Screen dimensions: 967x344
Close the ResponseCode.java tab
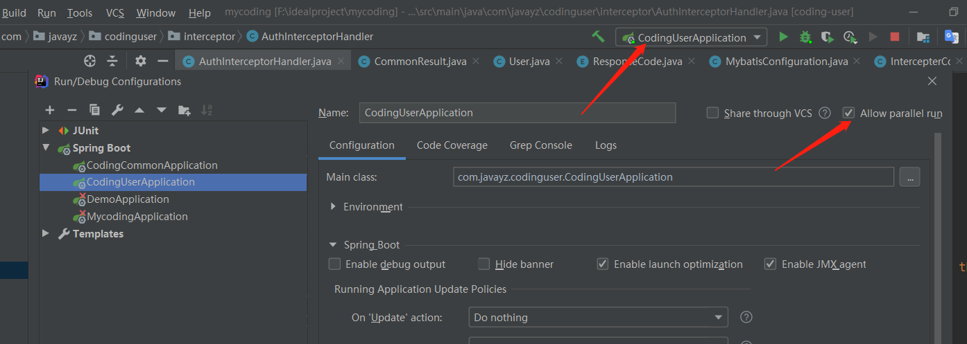click(692, 61)
